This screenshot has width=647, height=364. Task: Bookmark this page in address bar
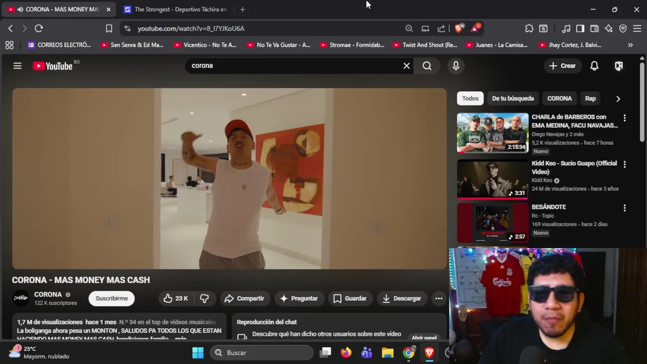109,28
